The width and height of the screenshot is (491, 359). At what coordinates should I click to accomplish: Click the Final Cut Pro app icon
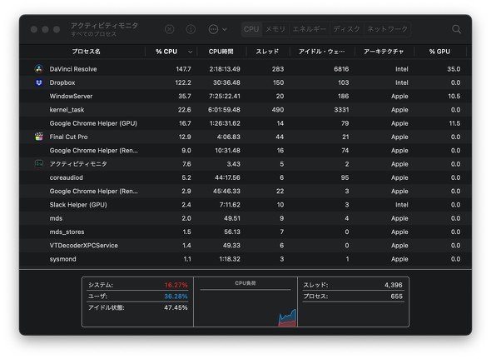[39, 137]
